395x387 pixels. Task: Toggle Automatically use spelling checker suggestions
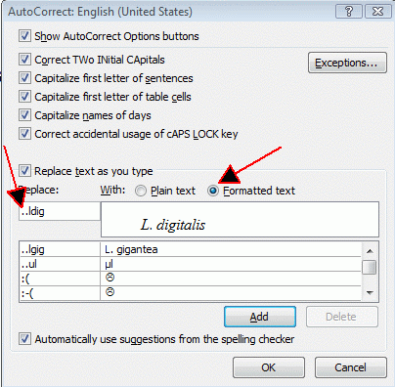(x=24, y=339)
